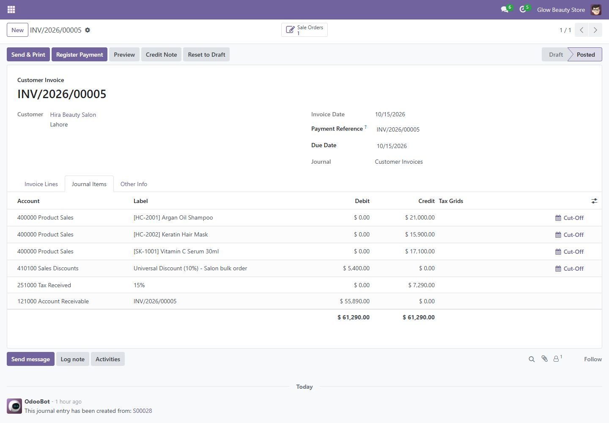This screenshot has width=609, height=423.
Task: Open Cut-Off for Argan Oil Shampoo line
Action: click(x=569, y=218)
